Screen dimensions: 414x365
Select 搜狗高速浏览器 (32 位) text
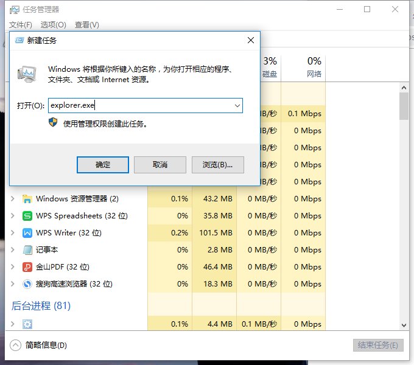(74, 283)
